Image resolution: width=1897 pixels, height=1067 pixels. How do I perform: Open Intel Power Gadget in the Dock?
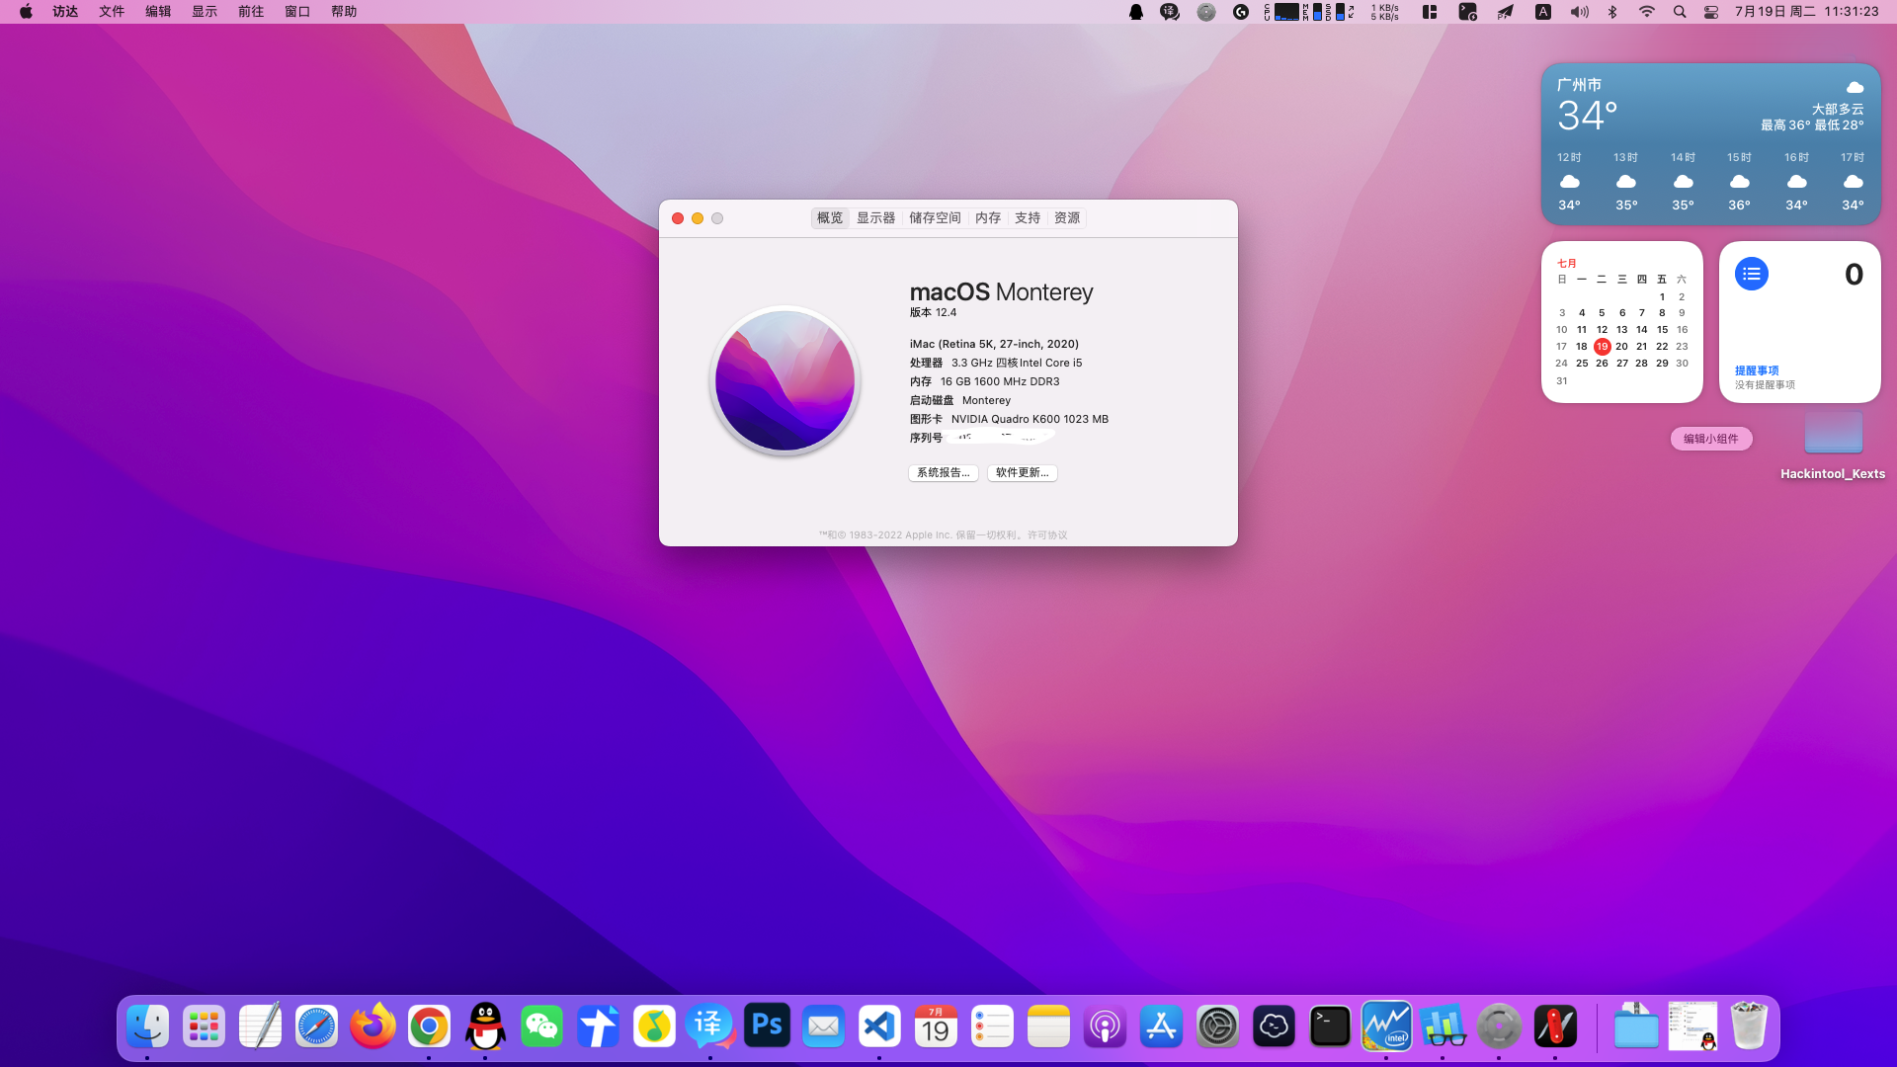(x=1386, y=1026)
